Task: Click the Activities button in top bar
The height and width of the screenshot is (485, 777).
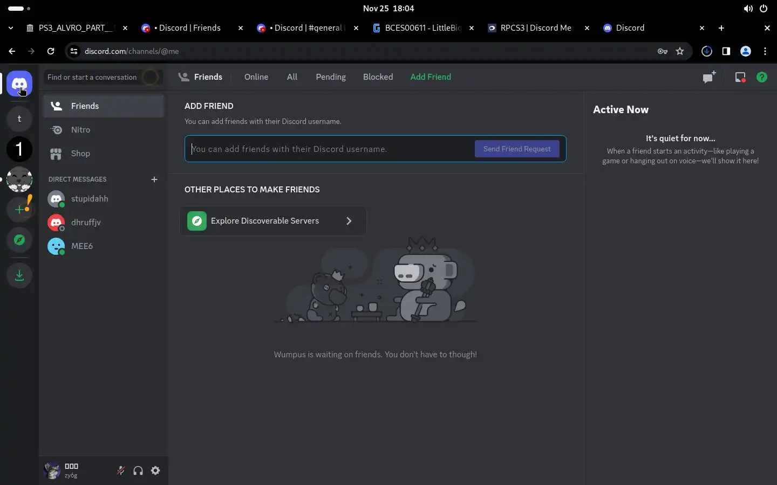Action: point(19,9)
